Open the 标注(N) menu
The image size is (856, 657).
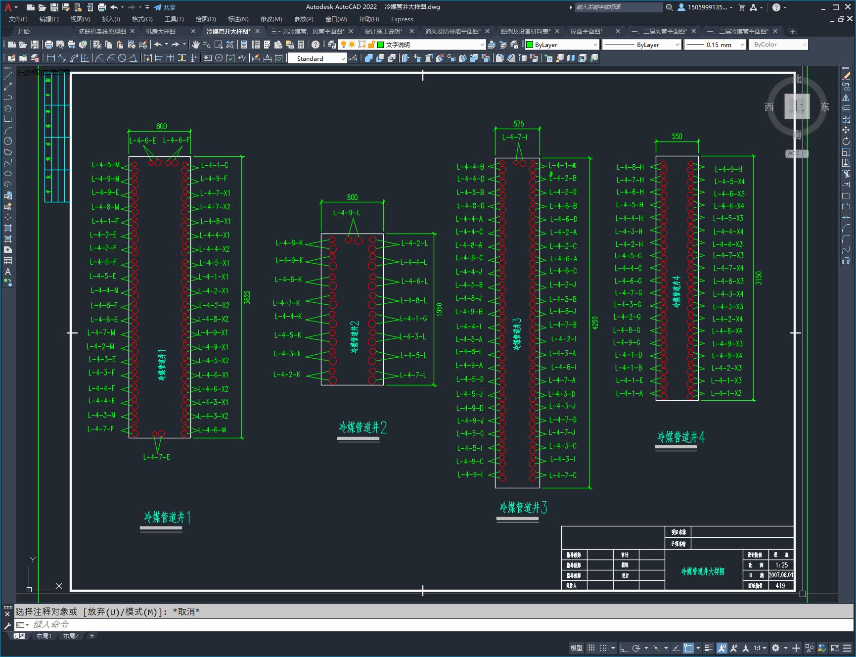click(238, 19)
